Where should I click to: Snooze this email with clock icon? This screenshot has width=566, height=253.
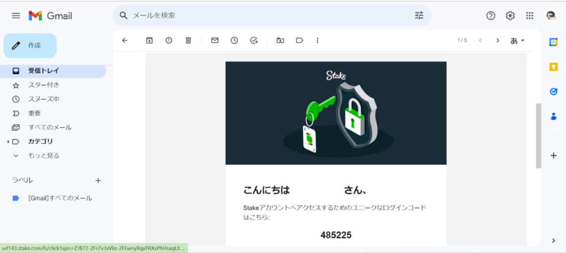(x=235, y=41)
